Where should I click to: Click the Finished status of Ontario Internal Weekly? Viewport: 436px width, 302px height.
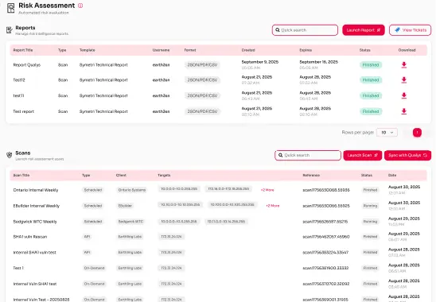coord(370,190)
